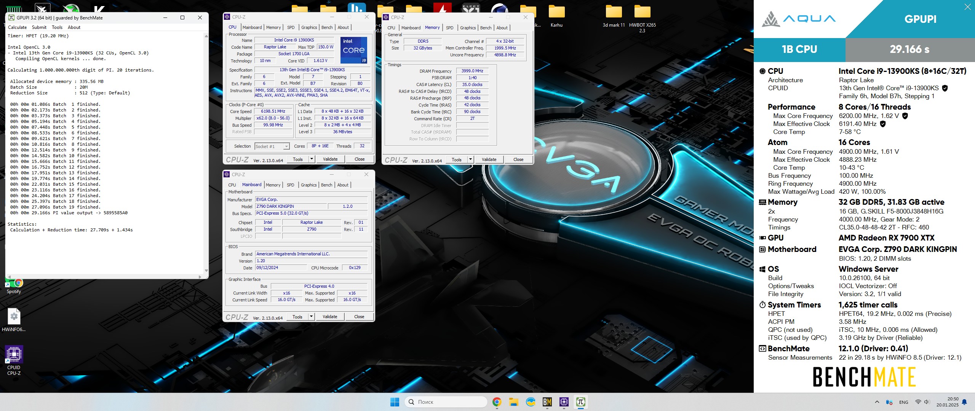975x411 pixels.
Task: Switch to BenchMate in the taskbar
Action: [x=547, y=402]
